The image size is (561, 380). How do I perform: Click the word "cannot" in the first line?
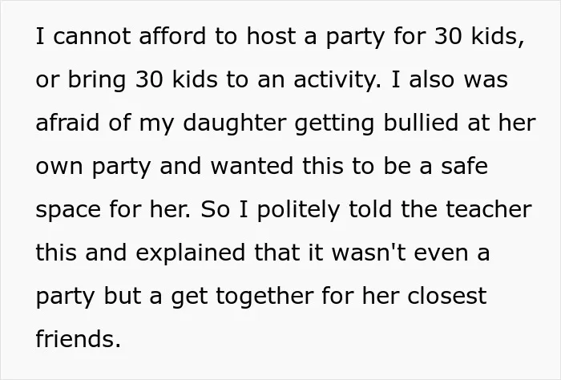click(92, 36)
